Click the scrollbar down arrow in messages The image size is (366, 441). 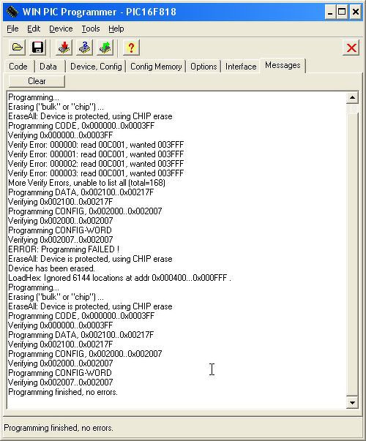click(x=352, y=402)
